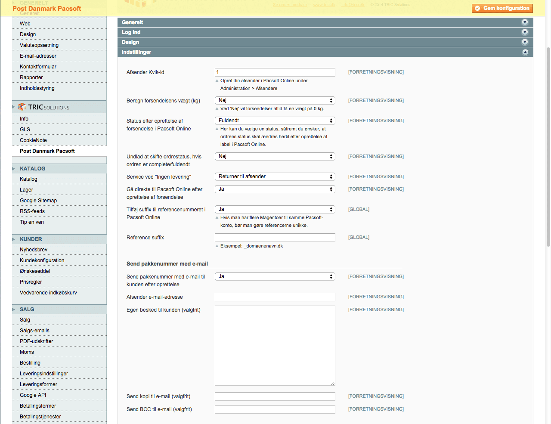Open the Service ved Ingen levering dropdown
The height and width of the screenshot is (424, 551).
[275, 177]
